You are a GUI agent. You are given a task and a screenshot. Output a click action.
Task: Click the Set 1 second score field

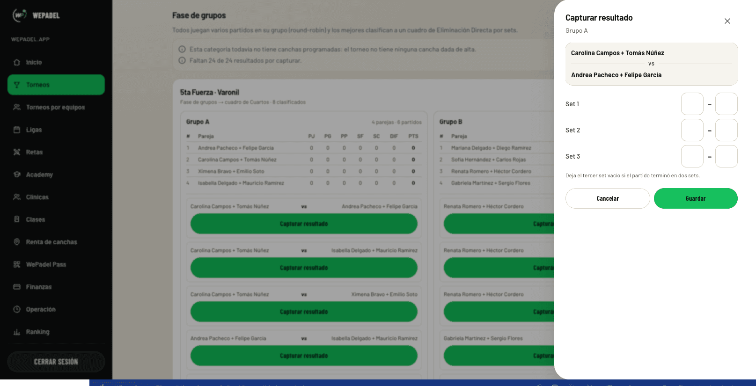tap(727, 104)
